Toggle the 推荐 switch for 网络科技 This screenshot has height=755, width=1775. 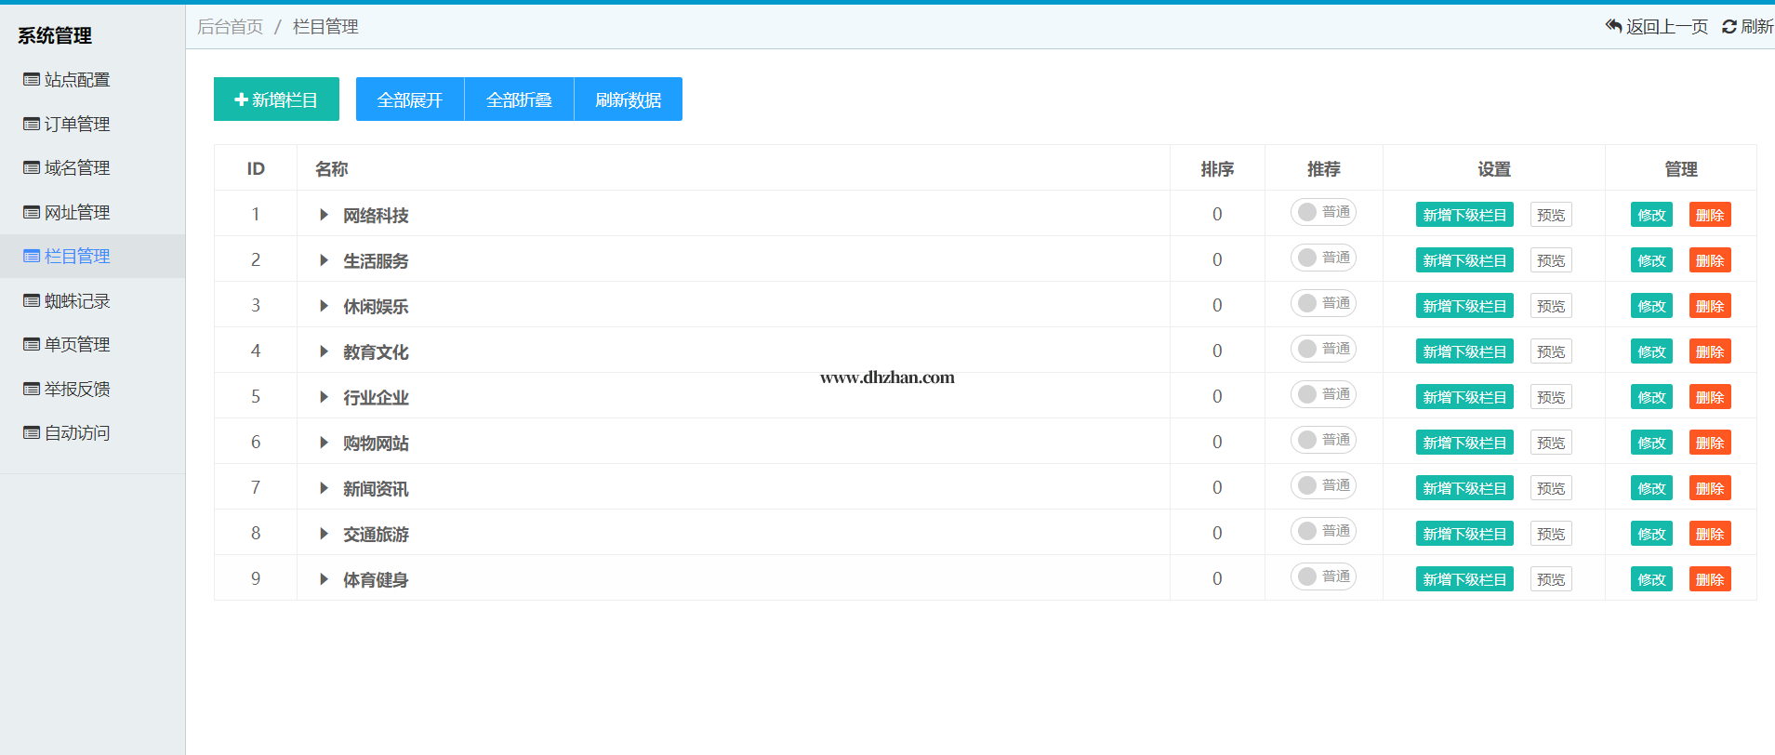coord(1322,213)
